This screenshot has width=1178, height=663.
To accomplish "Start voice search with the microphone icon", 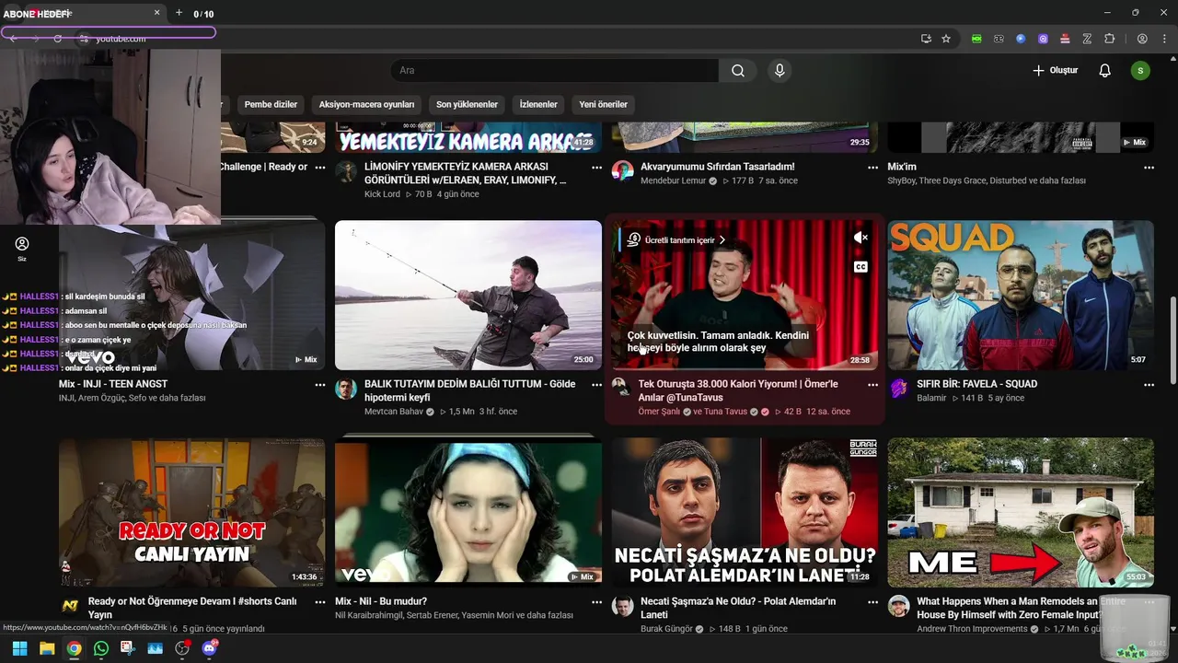I will 780,71.
